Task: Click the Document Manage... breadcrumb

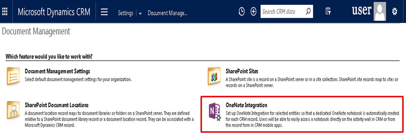Action: click(167, 13)
